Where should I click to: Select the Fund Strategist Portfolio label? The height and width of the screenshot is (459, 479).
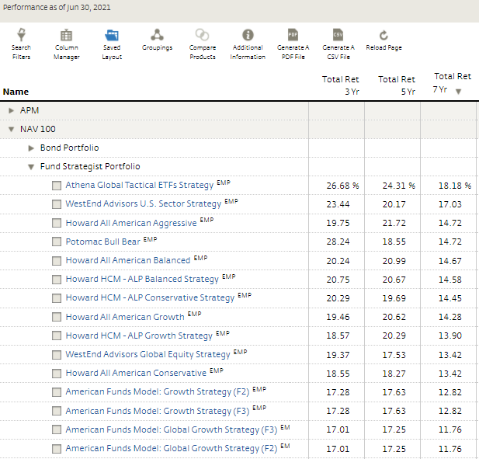click(x=90, y=166)
